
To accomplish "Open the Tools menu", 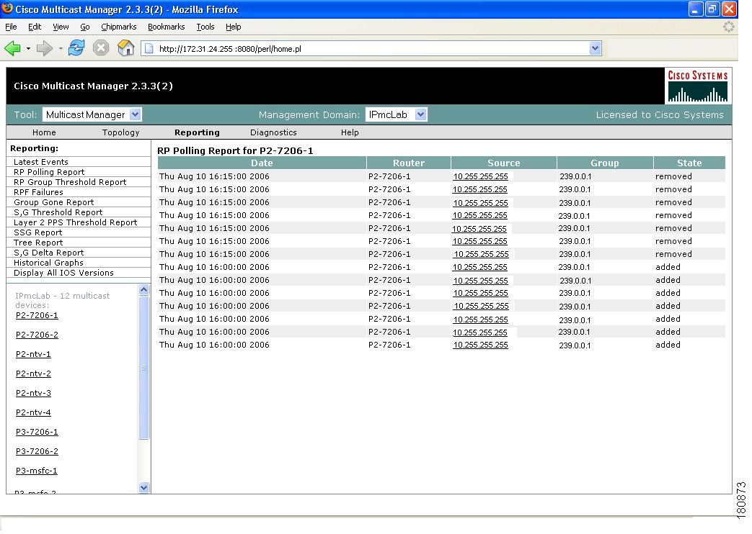I will click(205, 27).
